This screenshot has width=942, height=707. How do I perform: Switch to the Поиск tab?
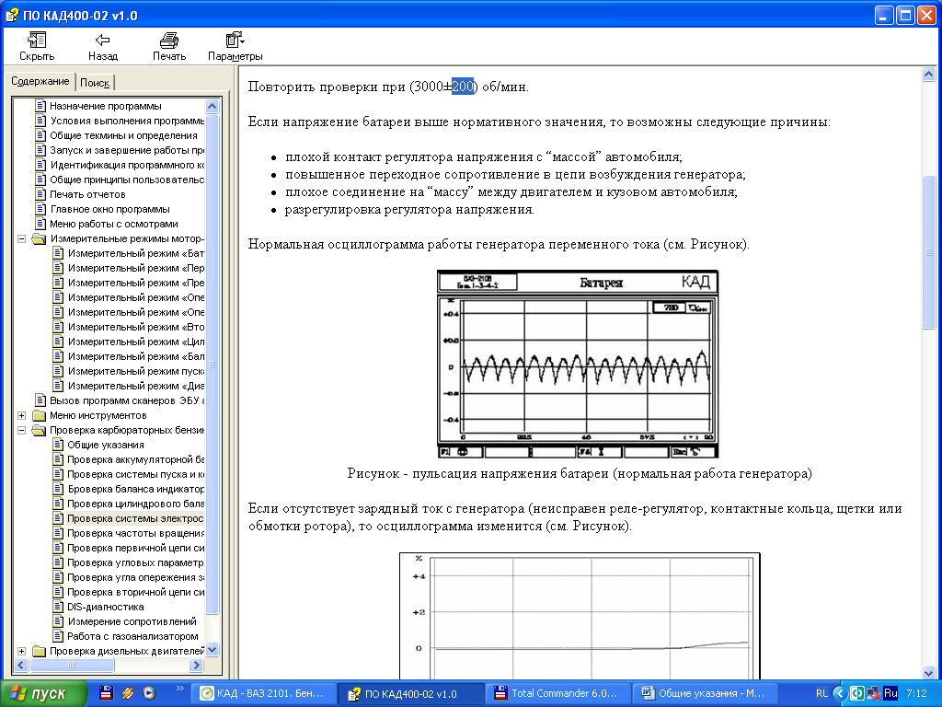click(95, 83)
